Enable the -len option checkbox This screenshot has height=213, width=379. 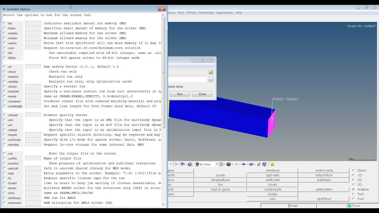coord(4,23)
